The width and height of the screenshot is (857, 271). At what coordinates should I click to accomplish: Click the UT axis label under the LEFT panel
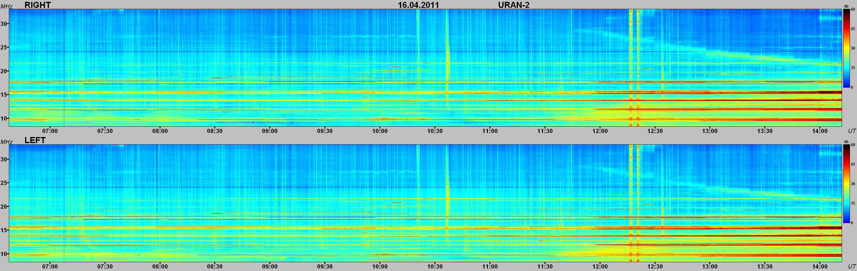(x=851, y=266)
